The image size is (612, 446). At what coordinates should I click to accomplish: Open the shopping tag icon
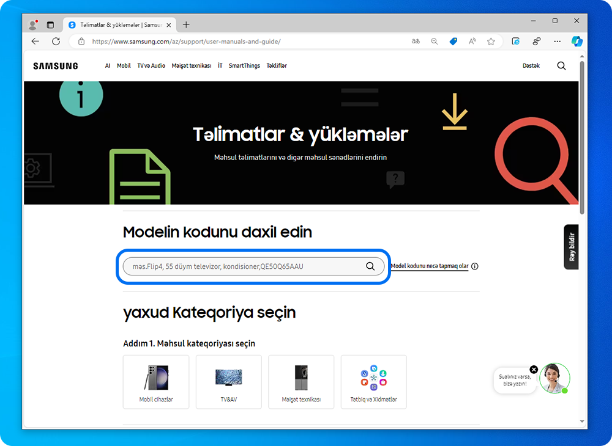point(453,41)
